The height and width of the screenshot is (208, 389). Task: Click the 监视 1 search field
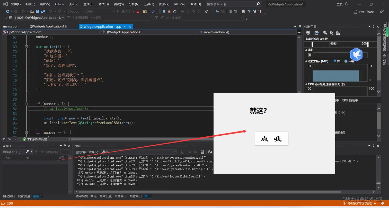point(14,152)
